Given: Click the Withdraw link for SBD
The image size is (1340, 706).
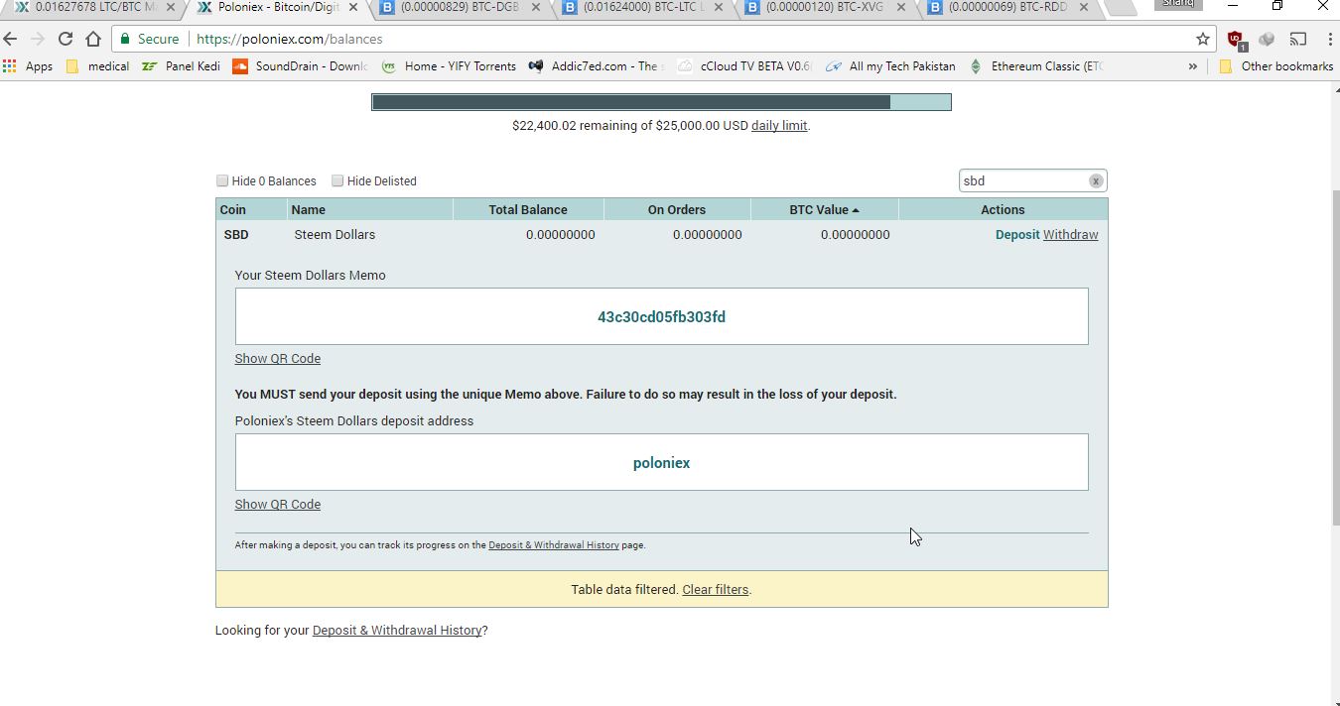Looking at the screenshot, I should pos(1070,235).
